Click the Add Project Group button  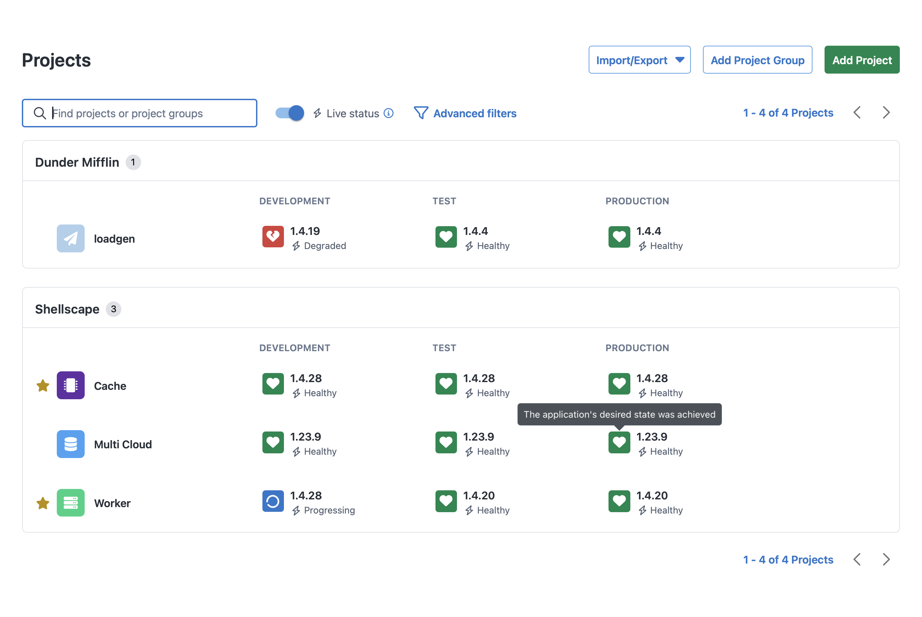click(757, 60)
